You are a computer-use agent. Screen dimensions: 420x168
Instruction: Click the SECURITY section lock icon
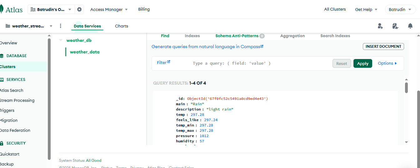tap(2, 143)
